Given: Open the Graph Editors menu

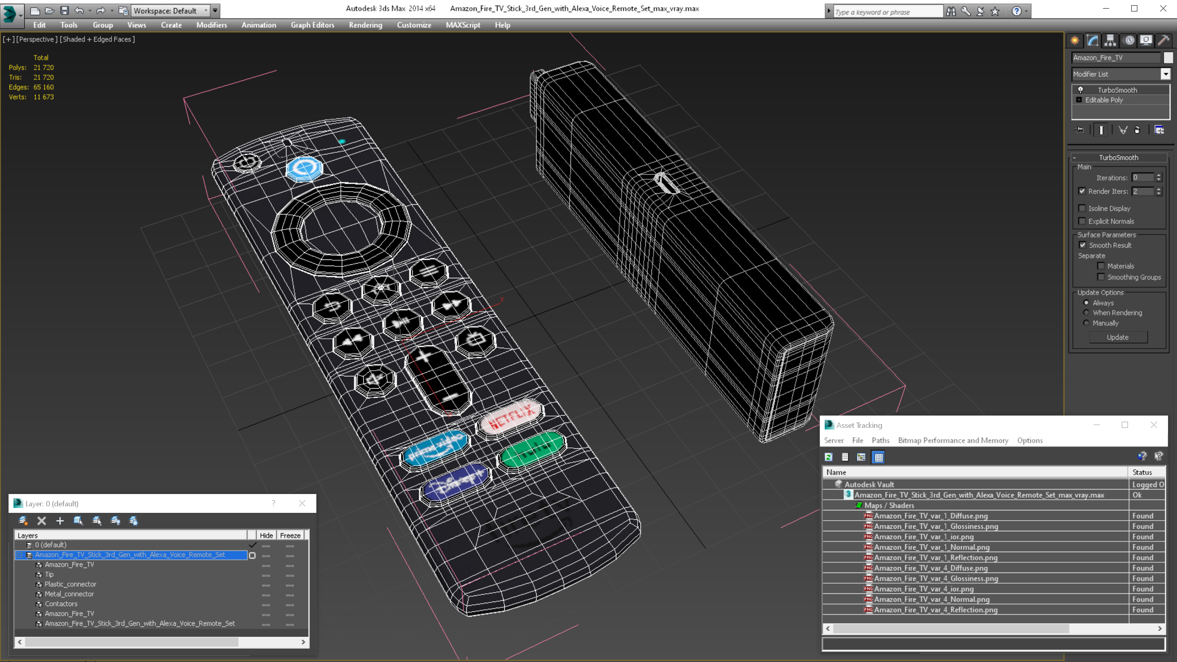Looking at the screenshot, I should click(313, 25).
